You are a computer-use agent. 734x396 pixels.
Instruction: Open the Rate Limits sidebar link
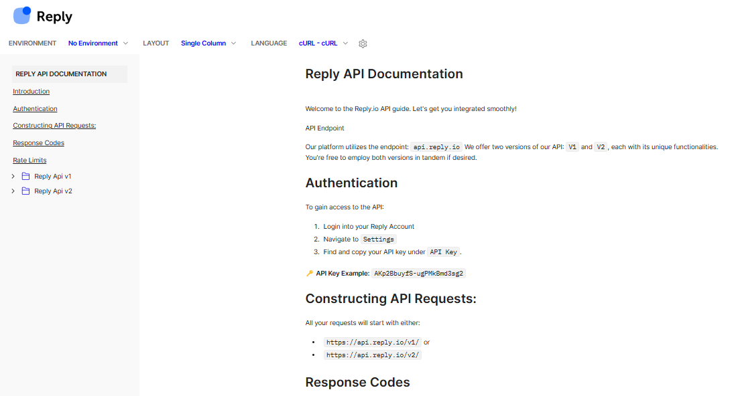tap(29, 160)
